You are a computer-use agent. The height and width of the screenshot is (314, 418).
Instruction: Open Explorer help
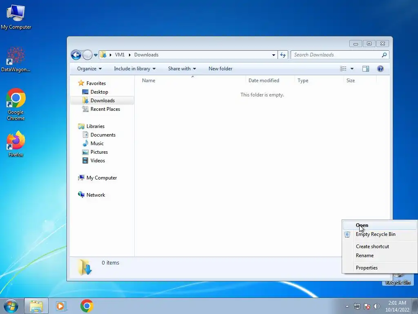point(380,69)
